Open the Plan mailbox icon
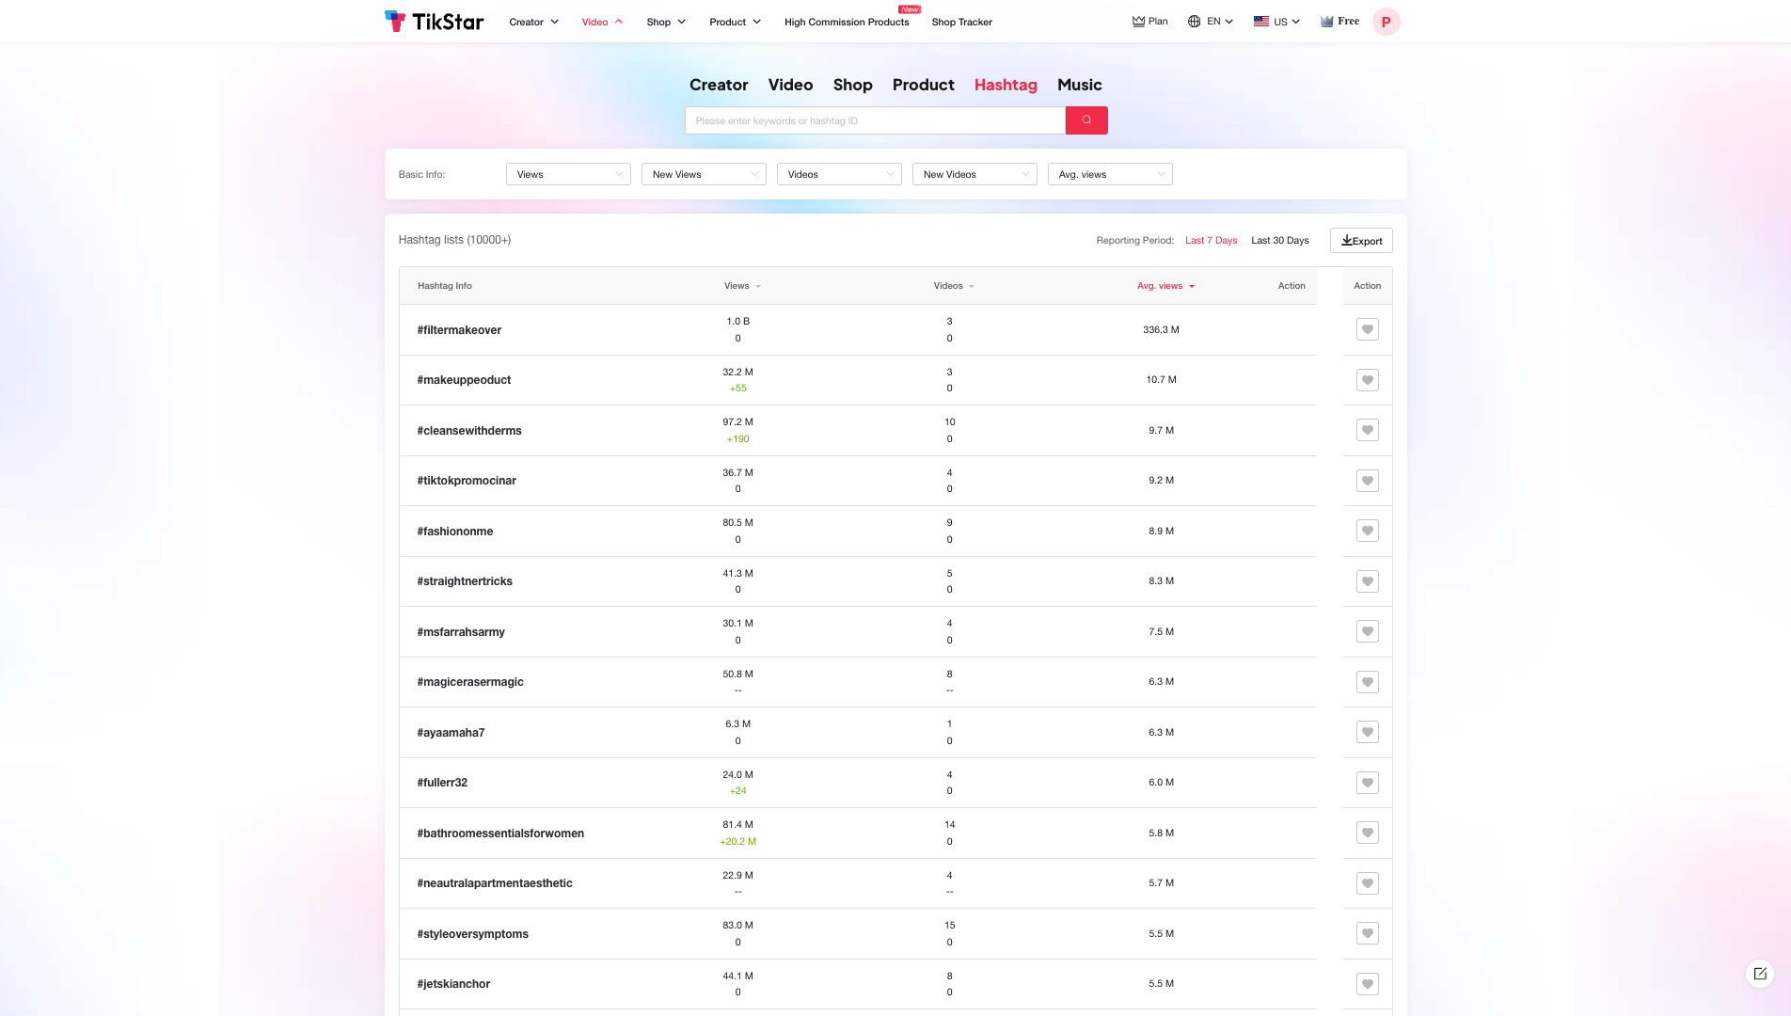The image size is (1791, 1016). coord(1139,21)
